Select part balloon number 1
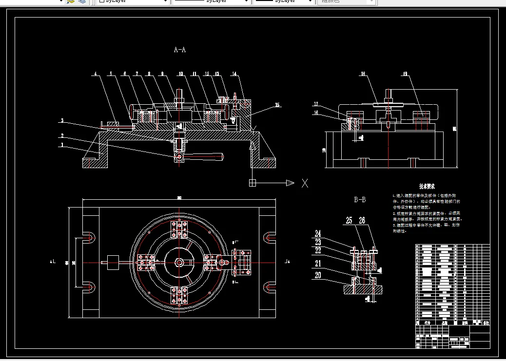506x361 pixels. pos(62,145)
